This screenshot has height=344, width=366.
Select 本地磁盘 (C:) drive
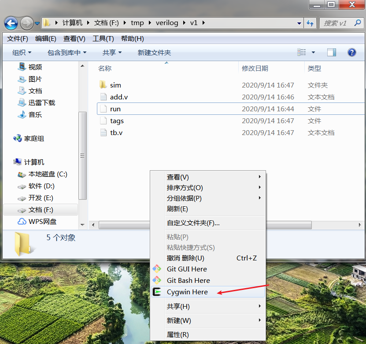48,174
